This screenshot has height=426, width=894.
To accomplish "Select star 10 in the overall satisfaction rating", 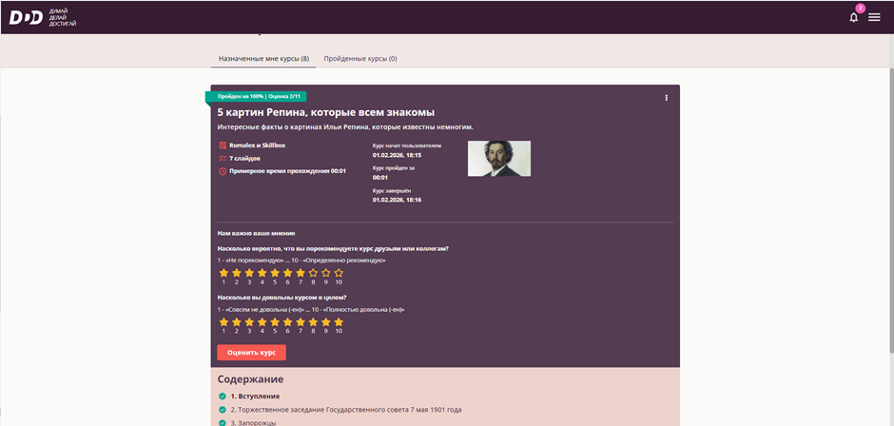I will point(339,322).
